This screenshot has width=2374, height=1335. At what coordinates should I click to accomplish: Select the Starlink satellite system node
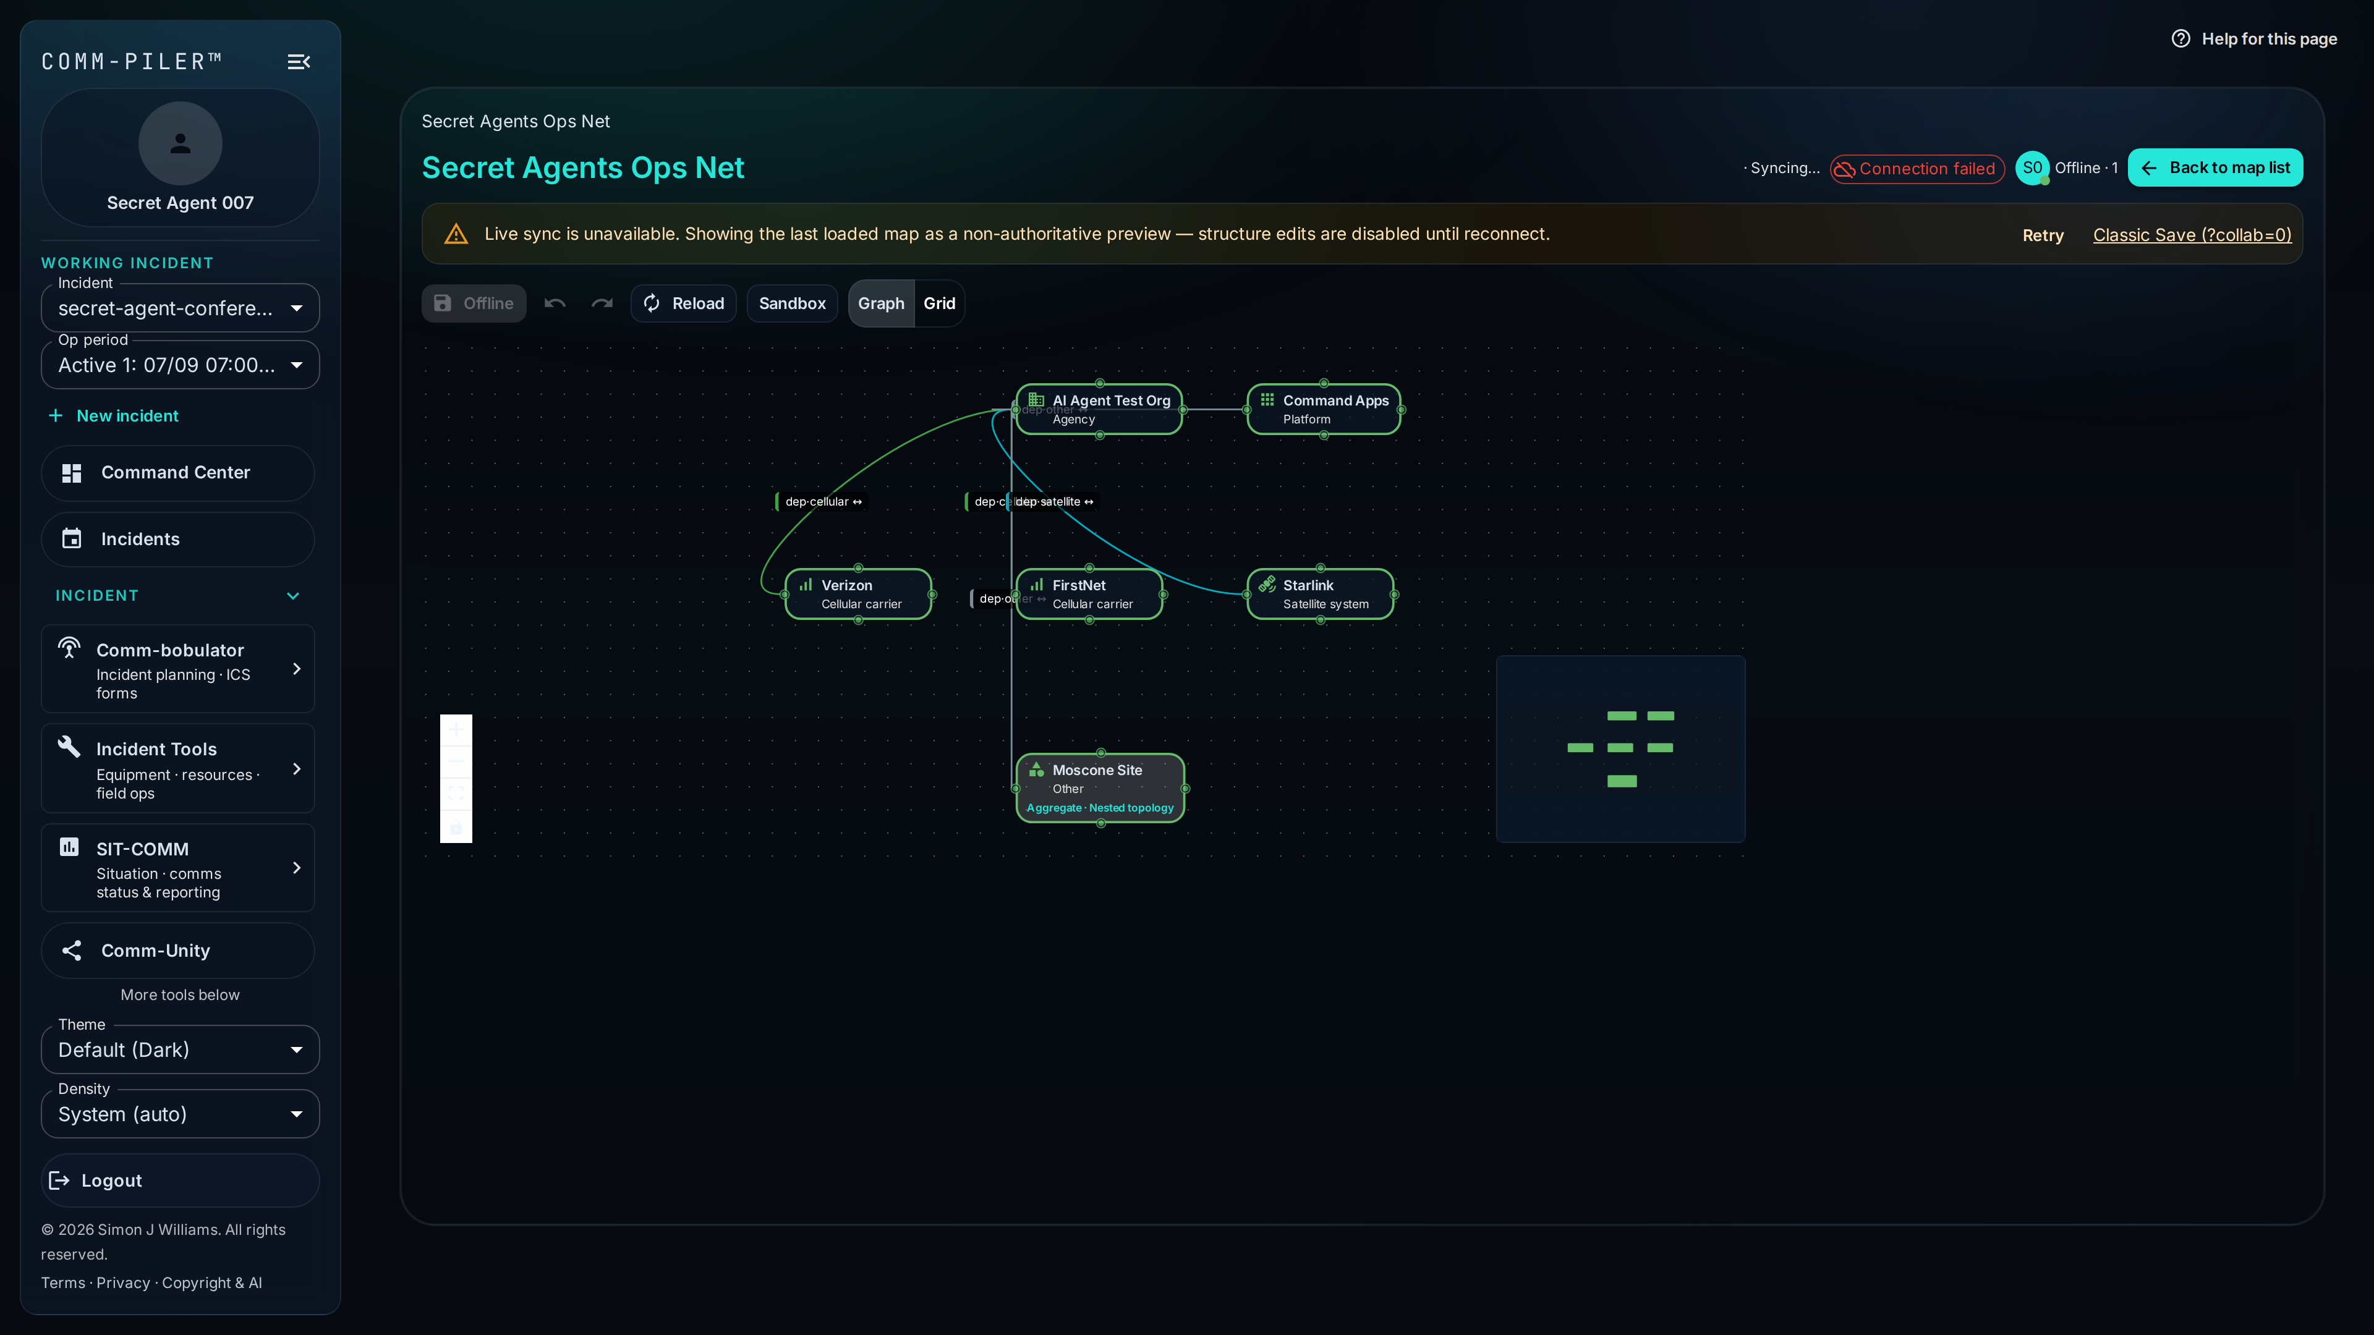(1320, 594)
